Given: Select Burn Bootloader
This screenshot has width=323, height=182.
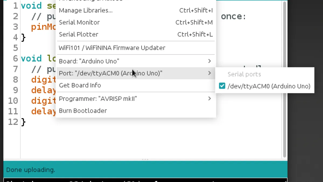Looking at the screenshot, I should 136,111.
